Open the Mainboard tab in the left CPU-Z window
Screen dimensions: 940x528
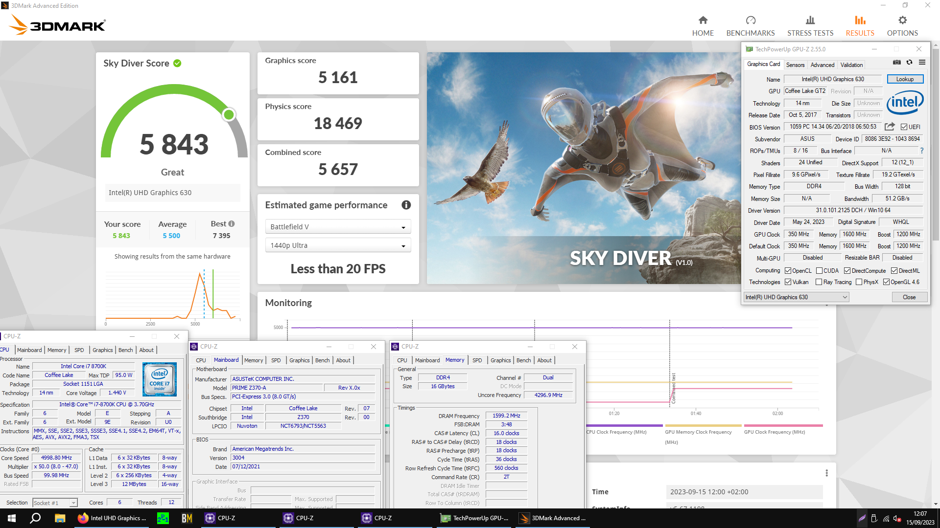point(29,350)
